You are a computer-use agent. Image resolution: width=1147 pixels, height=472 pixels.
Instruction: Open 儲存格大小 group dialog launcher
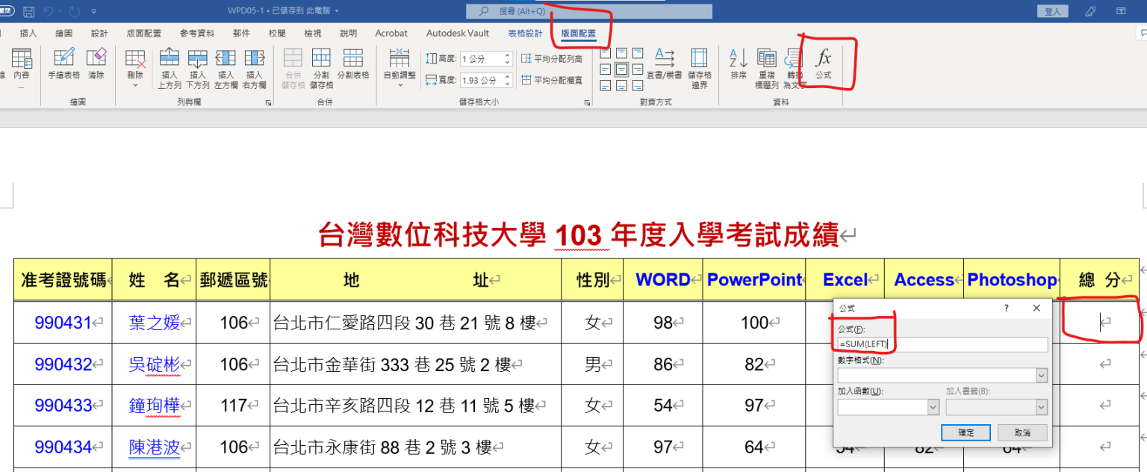pyautogui.click(x=587, y=102)
